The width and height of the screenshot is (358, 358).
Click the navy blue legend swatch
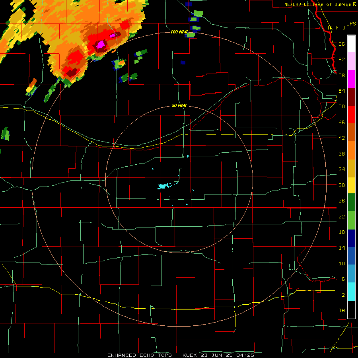[351, 238]
